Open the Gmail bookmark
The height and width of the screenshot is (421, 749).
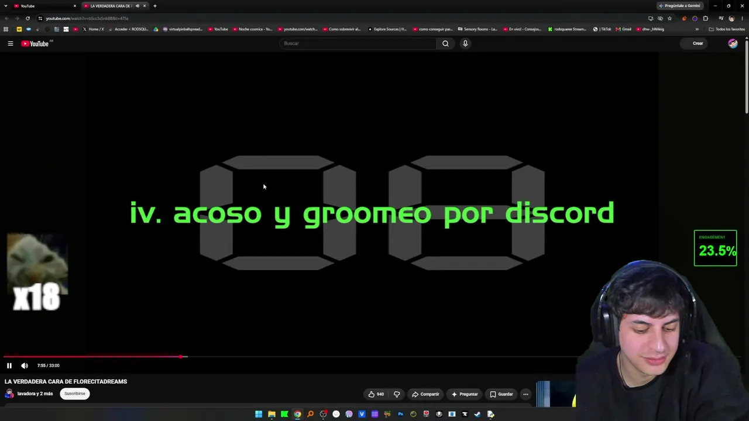623,29
